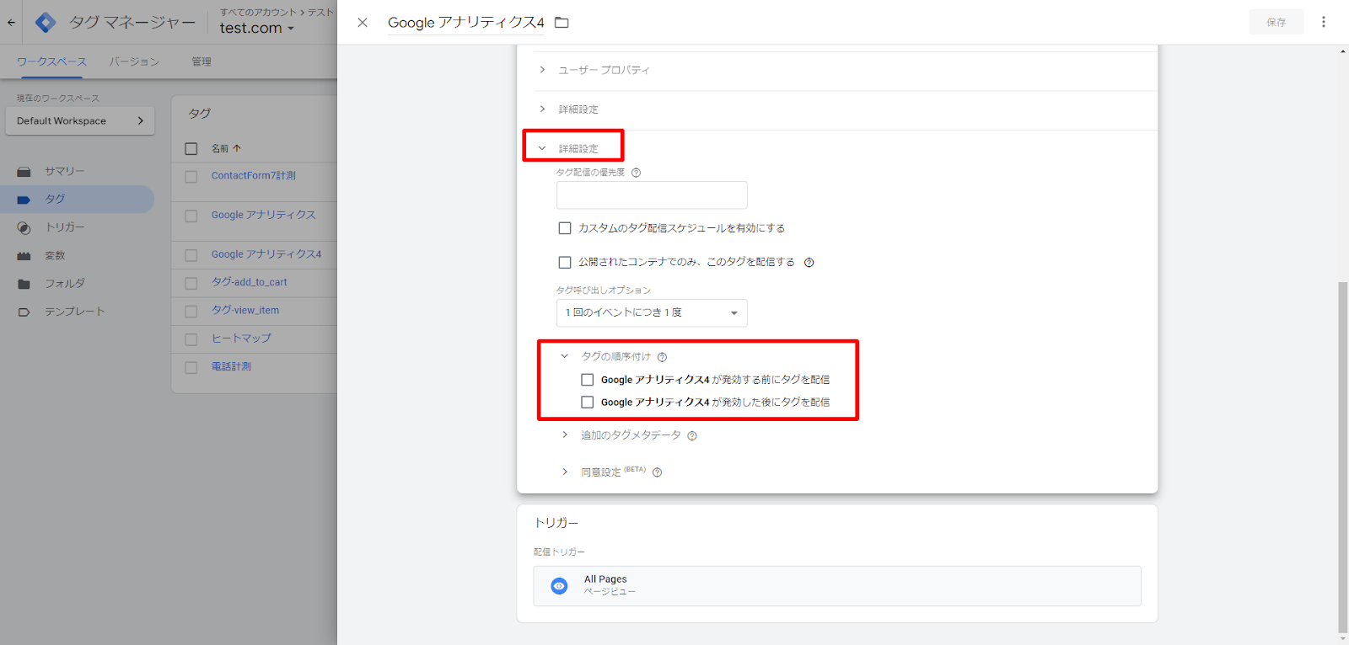The width and height of the screenshot is (1349, 645).
Task: Click すべてのアカウント breadcrumb link
Action: coord(258,12)
